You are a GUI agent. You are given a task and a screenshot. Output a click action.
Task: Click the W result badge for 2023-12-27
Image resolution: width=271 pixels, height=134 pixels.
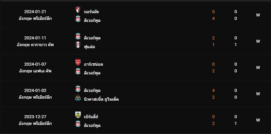pyautogui.click(x=258, y=120)
